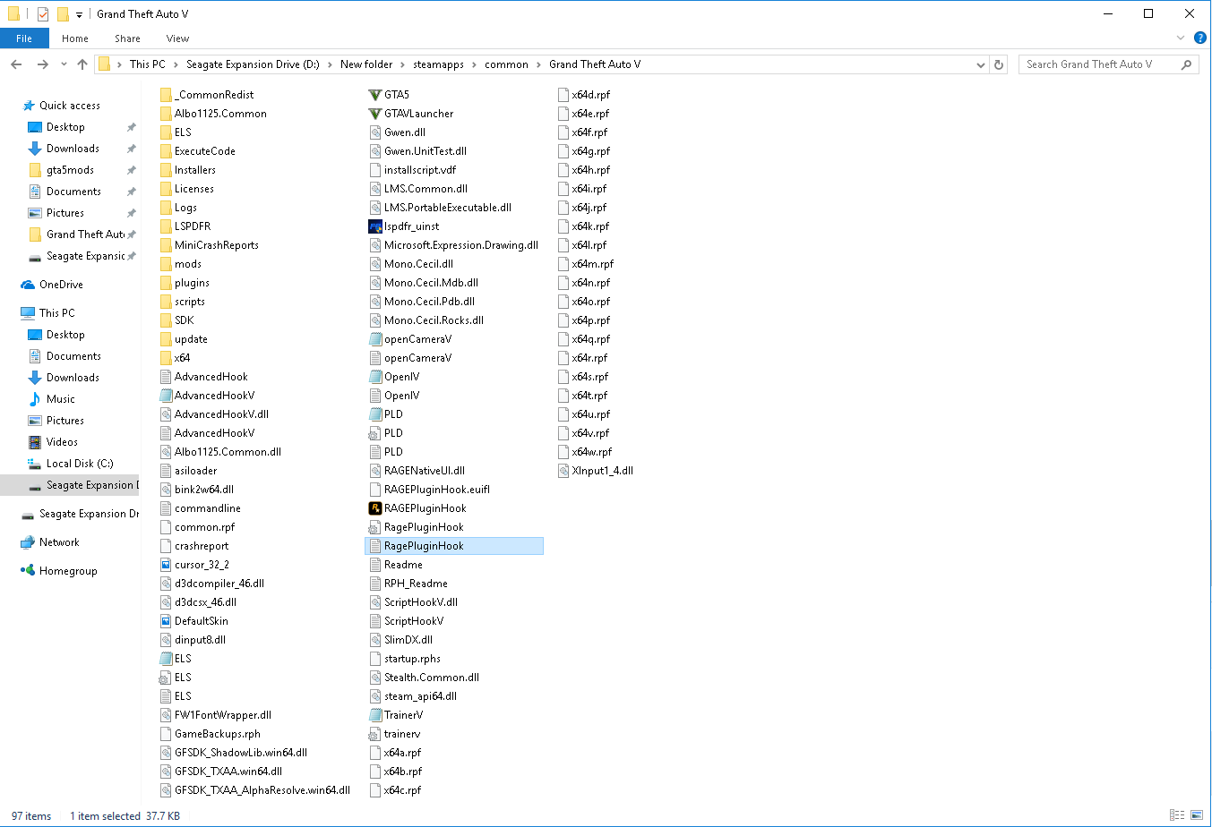
Task: Open the chevron dropdown after This PC breadcrumb
Action: click(176, 64)
